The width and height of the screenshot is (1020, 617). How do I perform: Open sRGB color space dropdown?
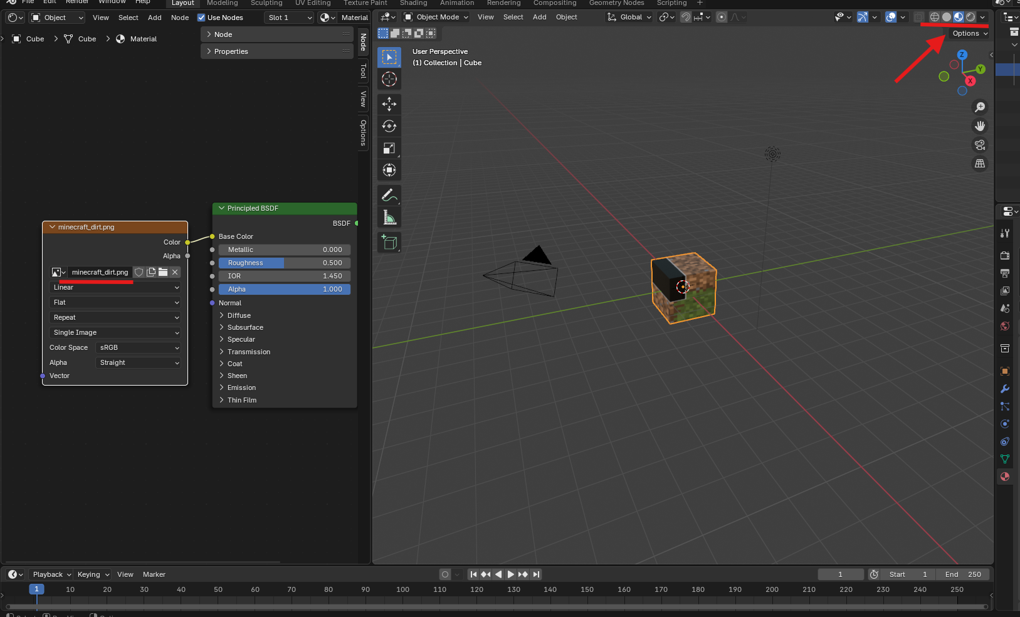(x=139, y=347)
